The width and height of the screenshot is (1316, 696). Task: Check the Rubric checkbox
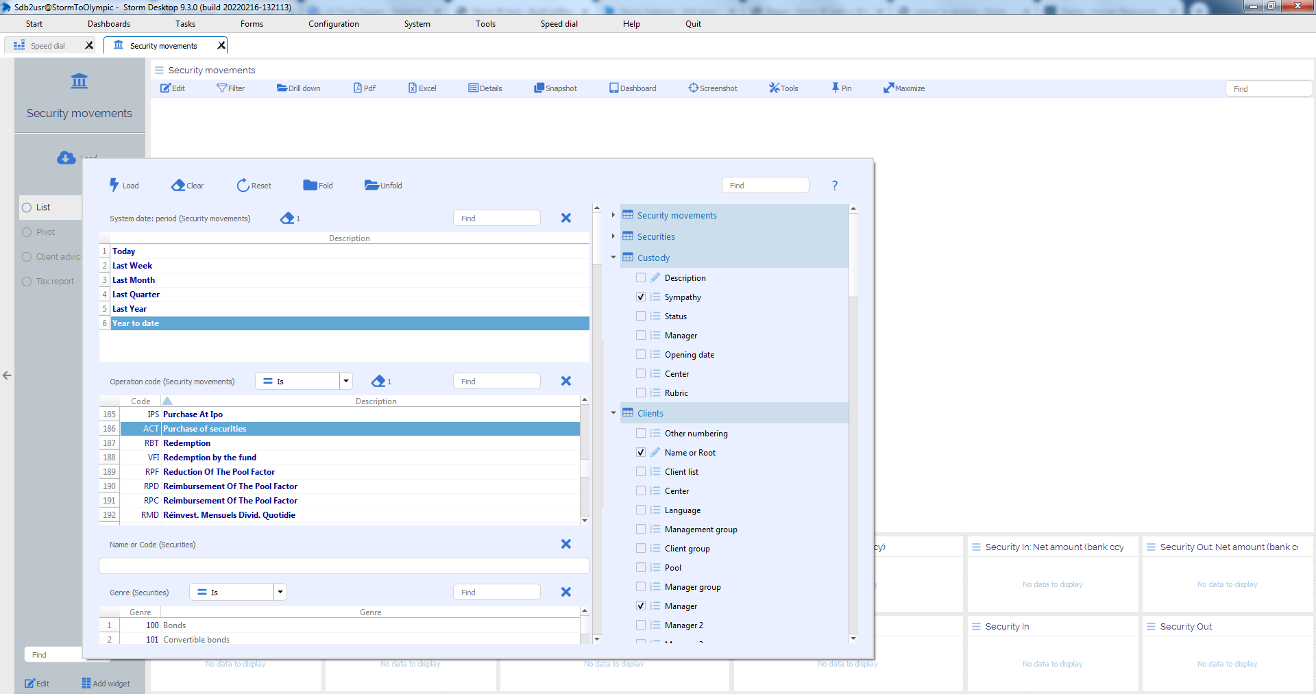click(641, 393)
